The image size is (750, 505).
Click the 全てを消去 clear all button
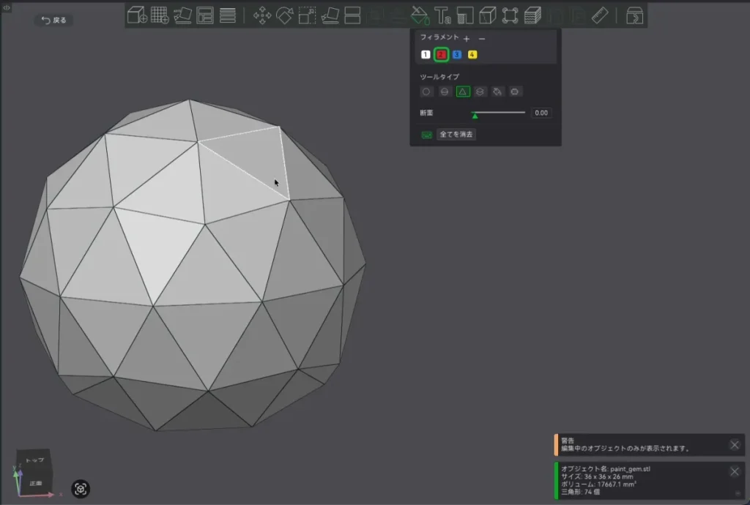point(456,134)
